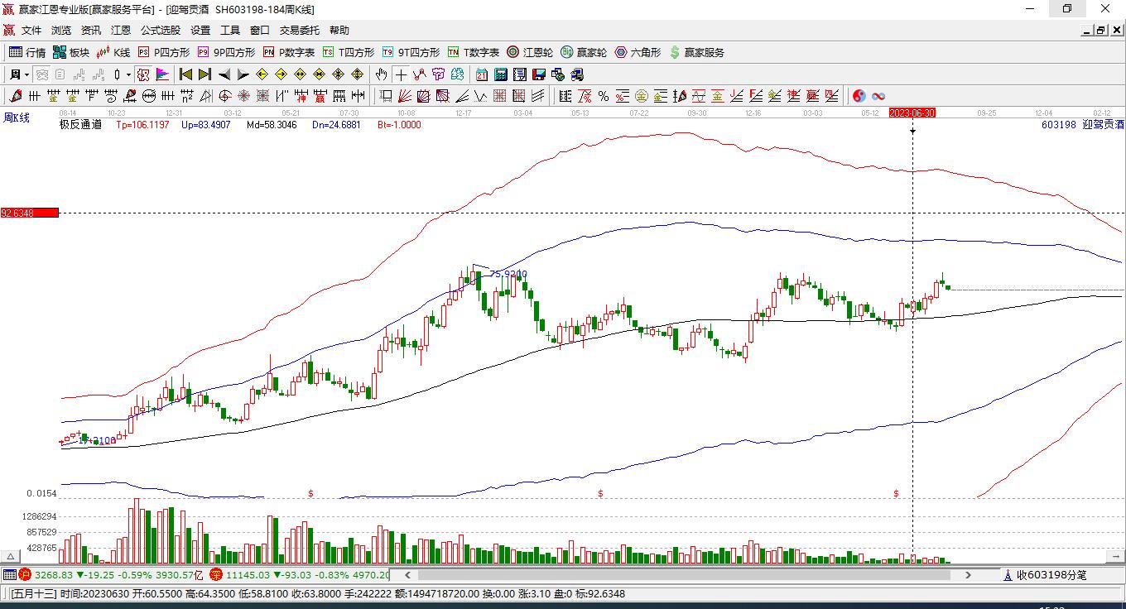Open the 收603198分笔 tick panel
The width and height of the screenshot is (1126, 609).
tap(1044, 574)
